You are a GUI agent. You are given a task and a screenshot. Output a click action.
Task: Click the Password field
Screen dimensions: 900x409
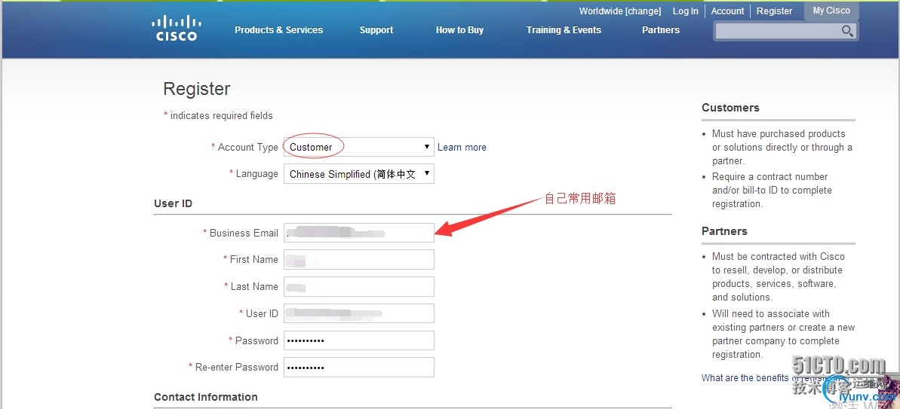359,340
